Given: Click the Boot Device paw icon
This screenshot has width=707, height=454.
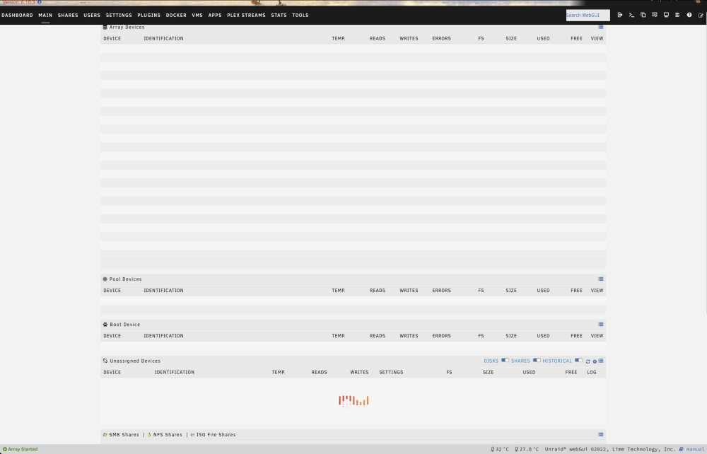Looking at the screenshot, I should (105, 324).
